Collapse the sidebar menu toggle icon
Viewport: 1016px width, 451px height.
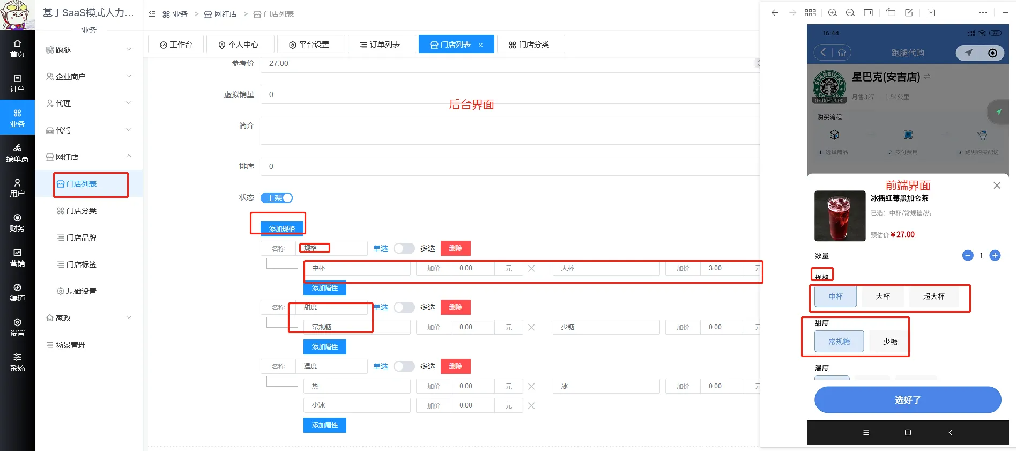tap(152, 14)
